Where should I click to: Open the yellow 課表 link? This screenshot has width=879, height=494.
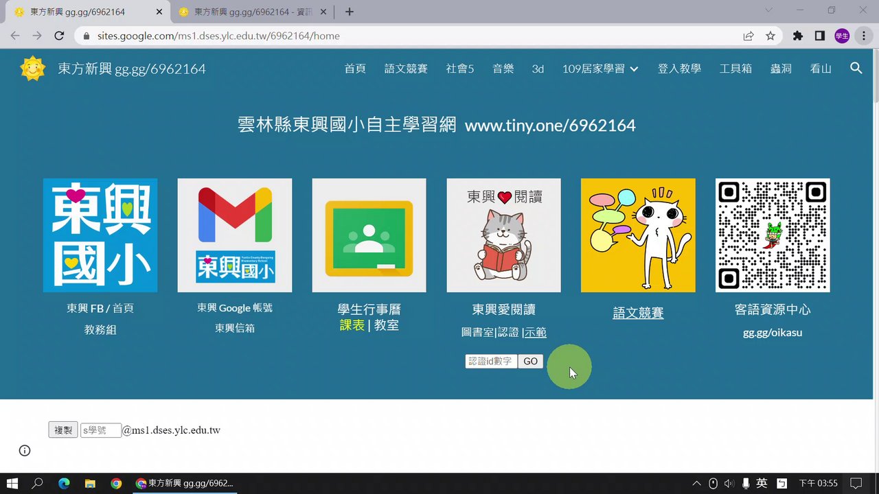click(352, 325)
